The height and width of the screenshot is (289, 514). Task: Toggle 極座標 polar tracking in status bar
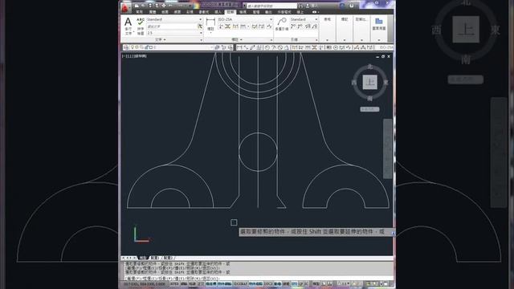pyautogui.click(x=210, y=283)
